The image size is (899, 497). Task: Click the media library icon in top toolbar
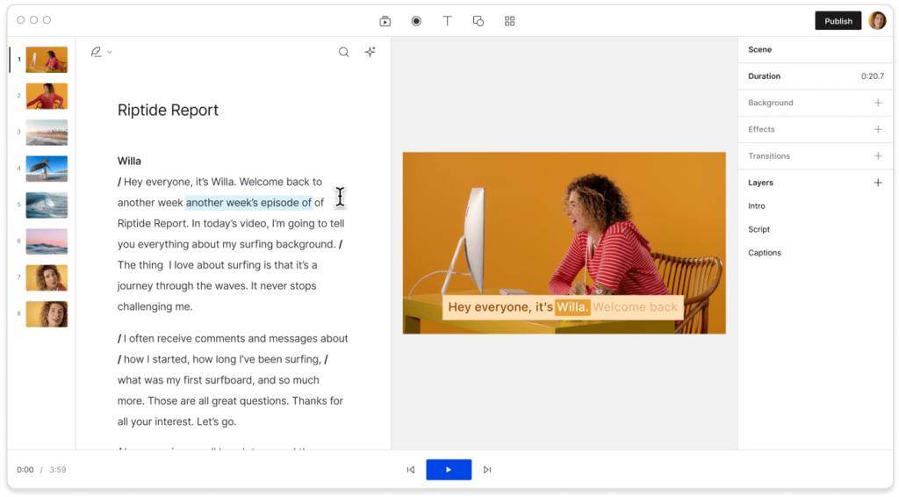coord(385,21)
